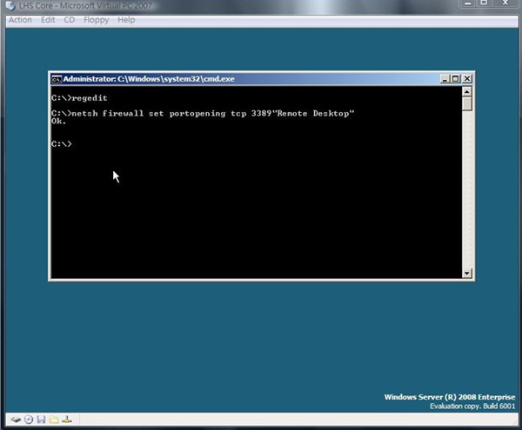The width and height of the screenshot is (522, 430).
Task: Click the CD drive status icon
Action: coord(28,420)
